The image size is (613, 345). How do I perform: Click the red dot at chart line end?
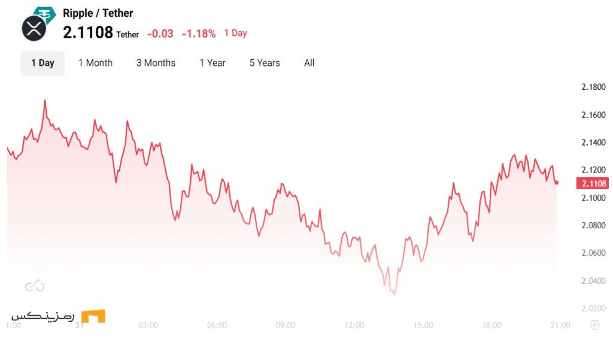coord(557,183)
